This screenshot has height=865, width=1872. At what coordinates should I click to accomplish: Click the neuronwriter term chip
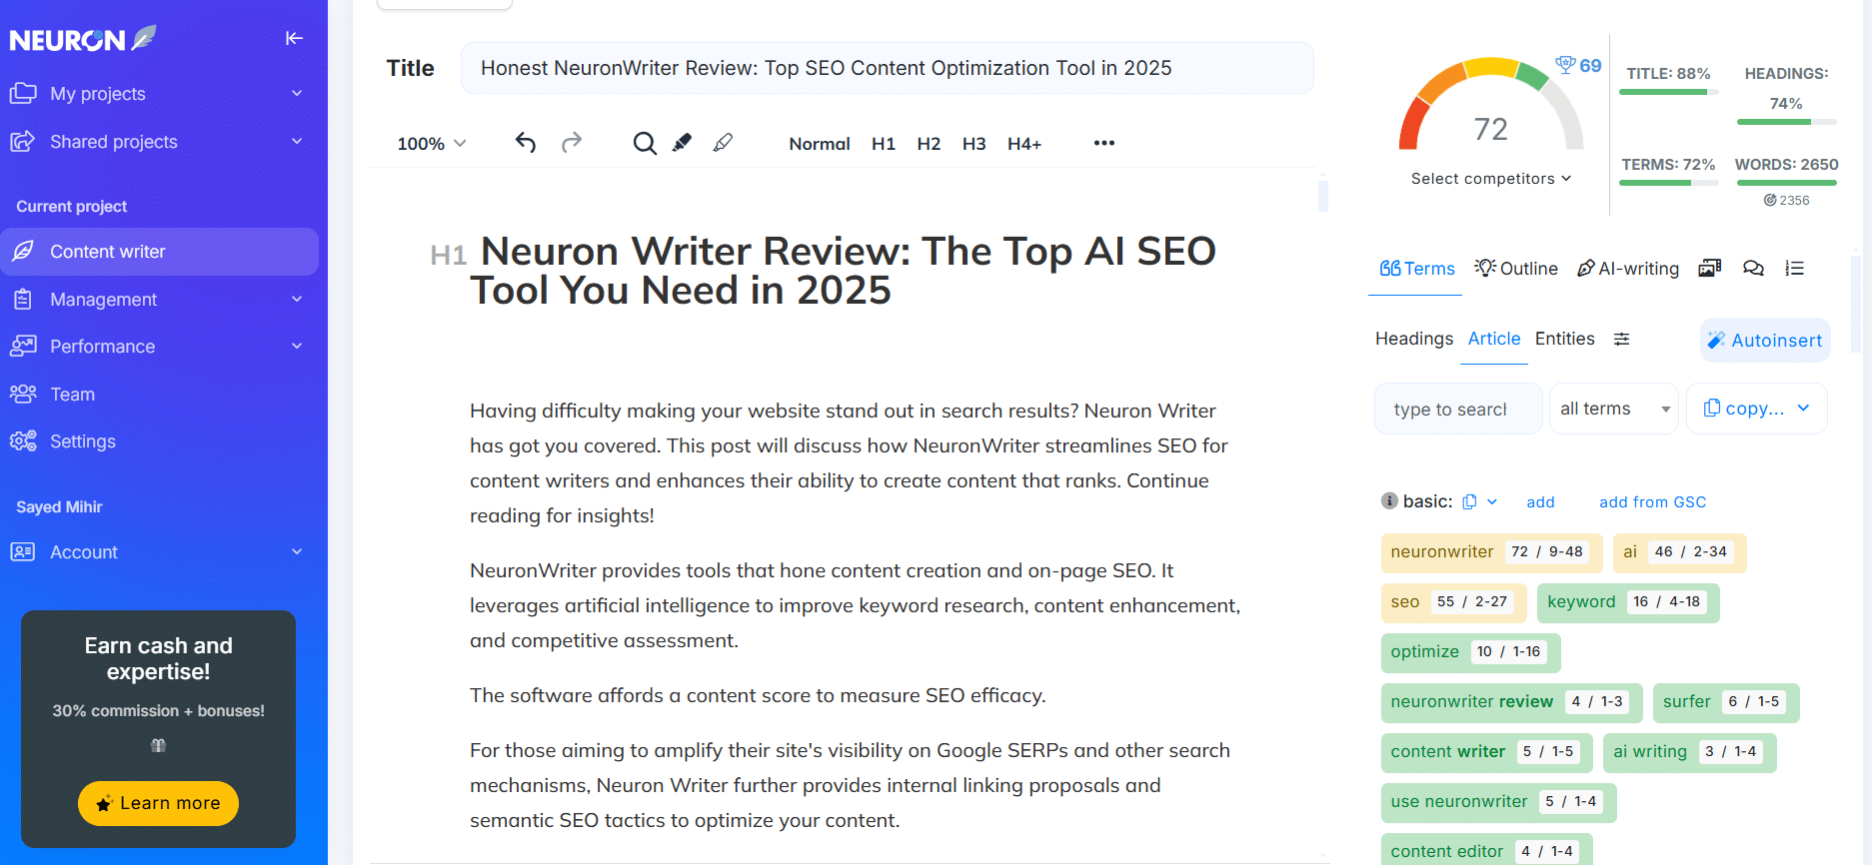(x=1491, y=552)
